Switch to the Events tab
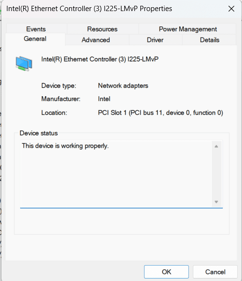Viewport: 242px width, 281px height. click(36, 29)
